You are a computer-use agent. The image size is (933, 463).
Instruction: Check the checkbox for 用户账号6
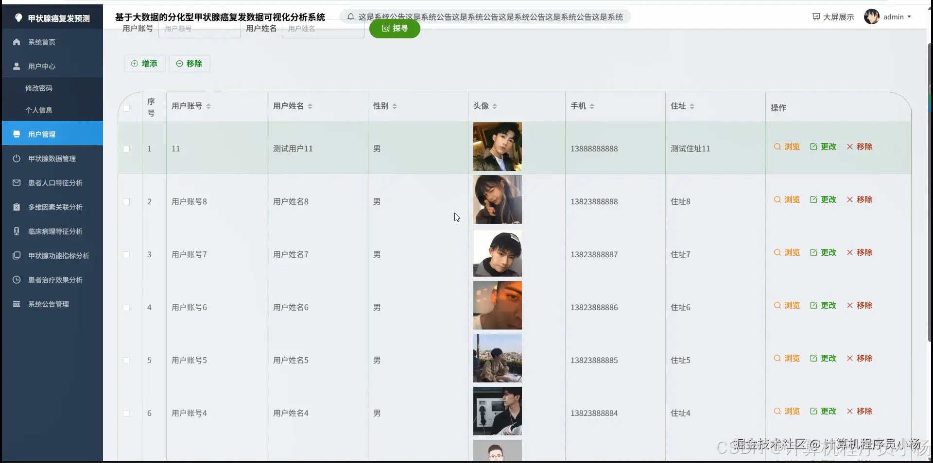[126, 308]
